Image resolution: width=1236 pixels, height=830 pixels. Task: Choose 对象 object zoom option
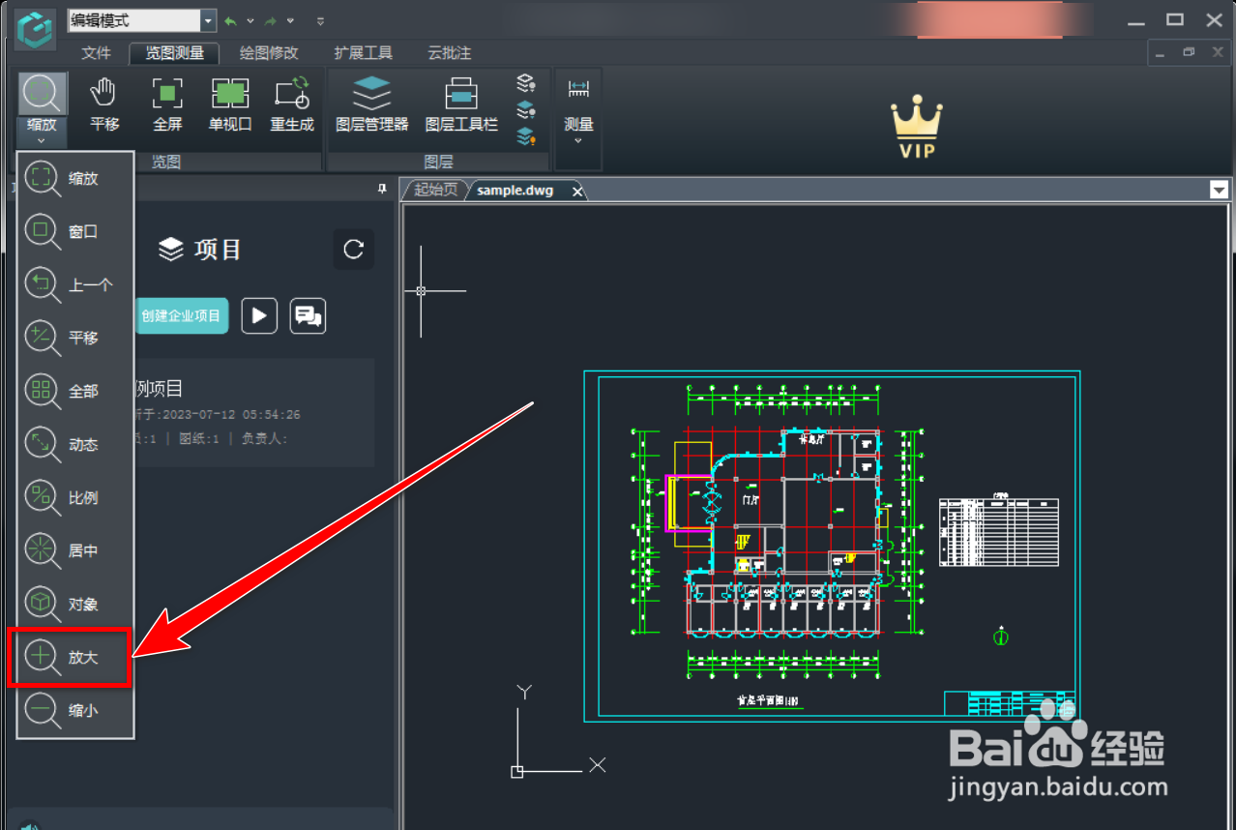pyautogui.click(x=75, y=604)
